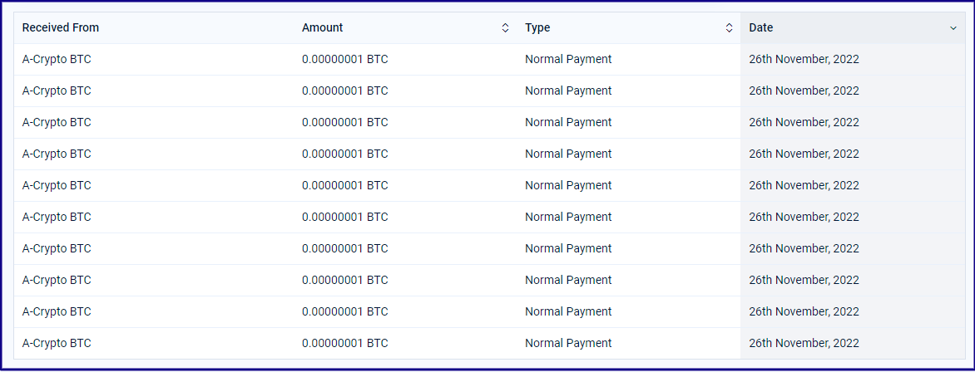Click the last row's 0.00000001 BTC amount
This screenshot has height=372, width=975.
pyautogui.click(x=345, y=343)
